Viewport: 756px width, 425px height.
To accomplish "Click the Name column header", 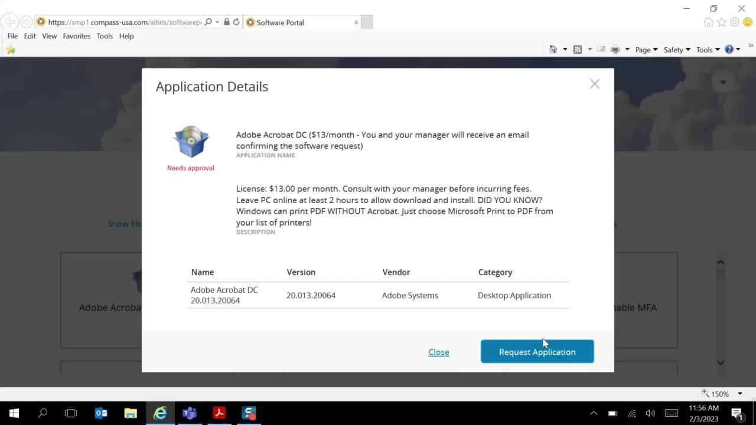I will (x=203, y=272).
